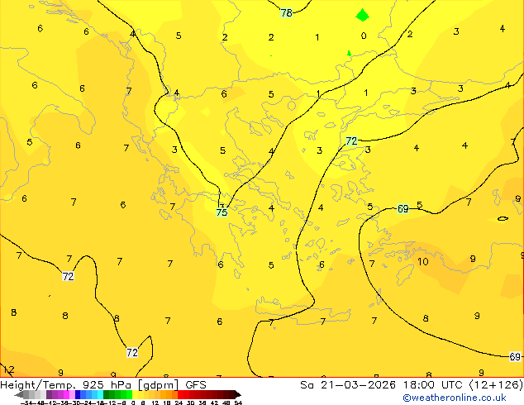Viewport: 524px width, 405px height.
Task: Click the green-highlighted 72 contour label
Action: [351, 141]
